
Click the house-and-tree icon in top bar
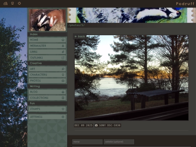5,3
